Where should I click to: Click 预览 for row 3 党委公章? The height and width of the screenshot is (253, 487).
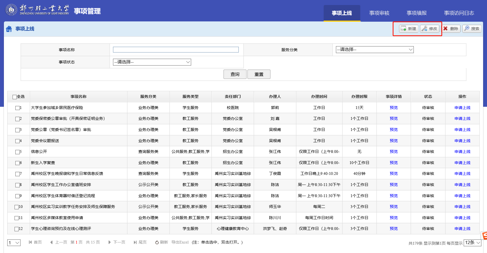point(394,130)
